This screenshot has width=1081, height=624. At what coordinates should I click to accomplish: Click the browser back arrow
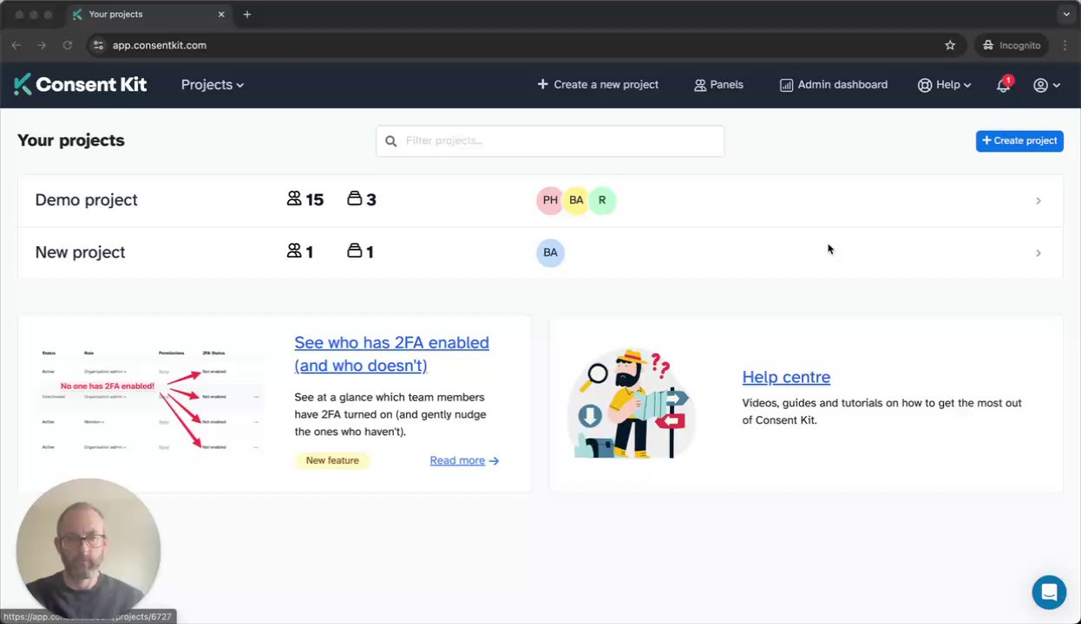coord(16,45)
